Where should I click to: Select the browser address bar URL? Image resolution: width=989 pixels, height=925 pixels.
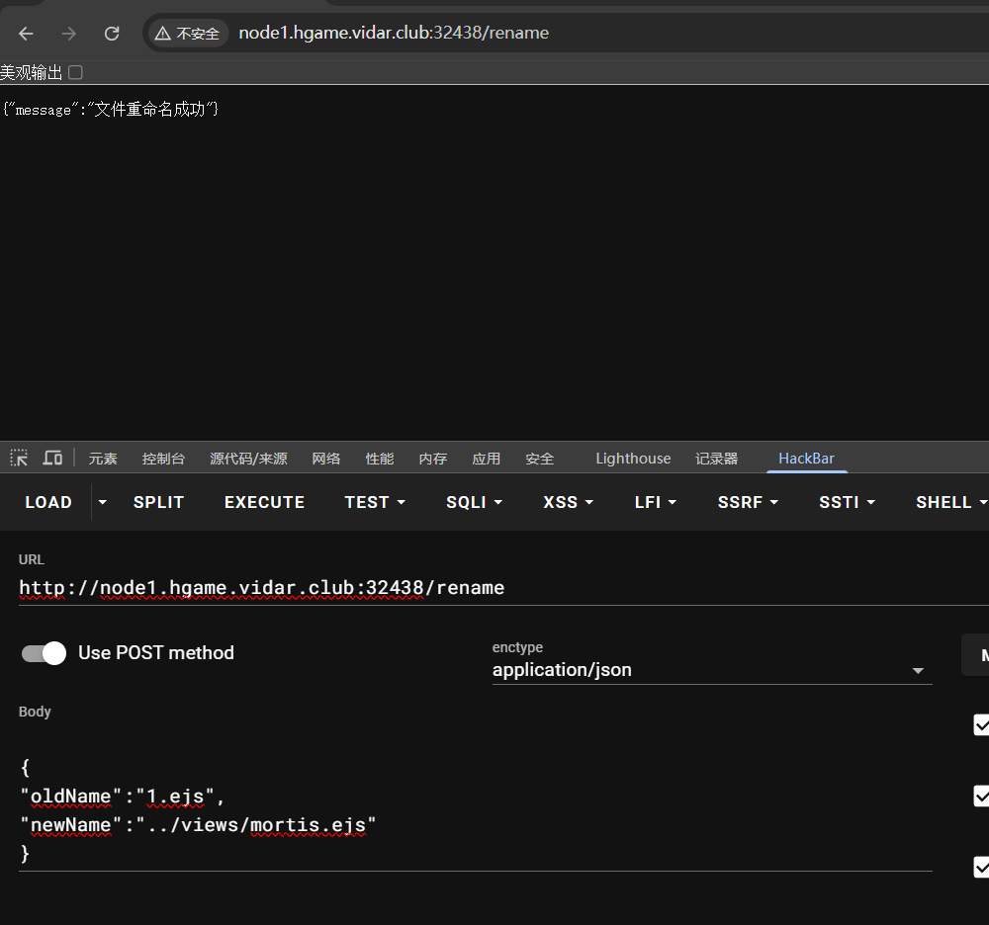tap(394, 33)
